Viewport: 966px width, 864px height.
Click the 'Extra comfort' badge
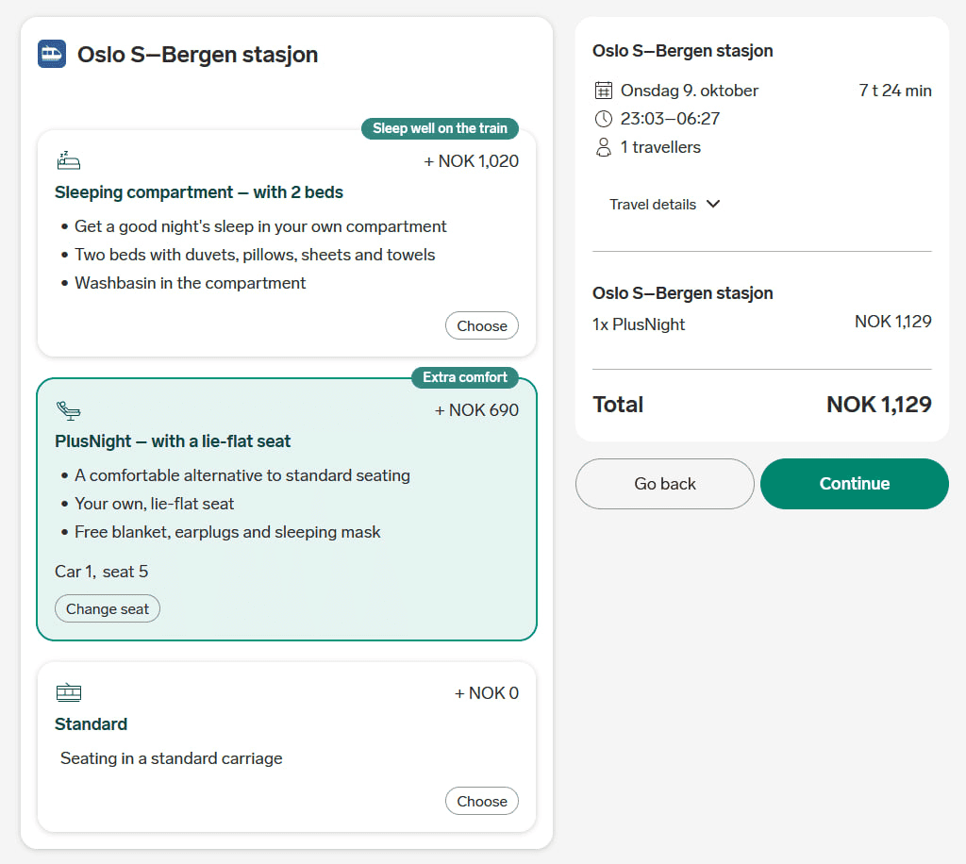[x=464, y=377]
